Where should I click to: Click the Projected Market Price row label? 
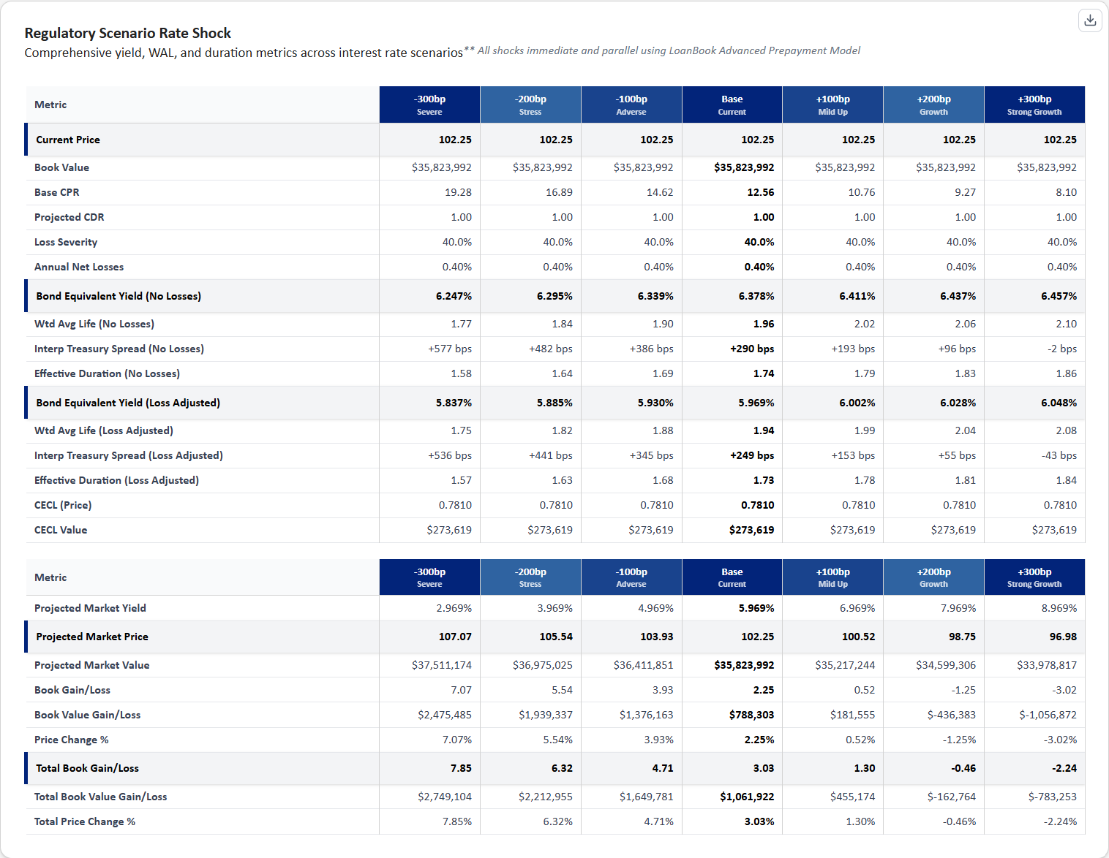[x=92, y=637]
